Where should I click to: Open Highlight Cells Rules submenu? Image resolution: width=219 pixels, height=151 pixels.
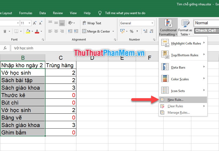pos(183,43)
